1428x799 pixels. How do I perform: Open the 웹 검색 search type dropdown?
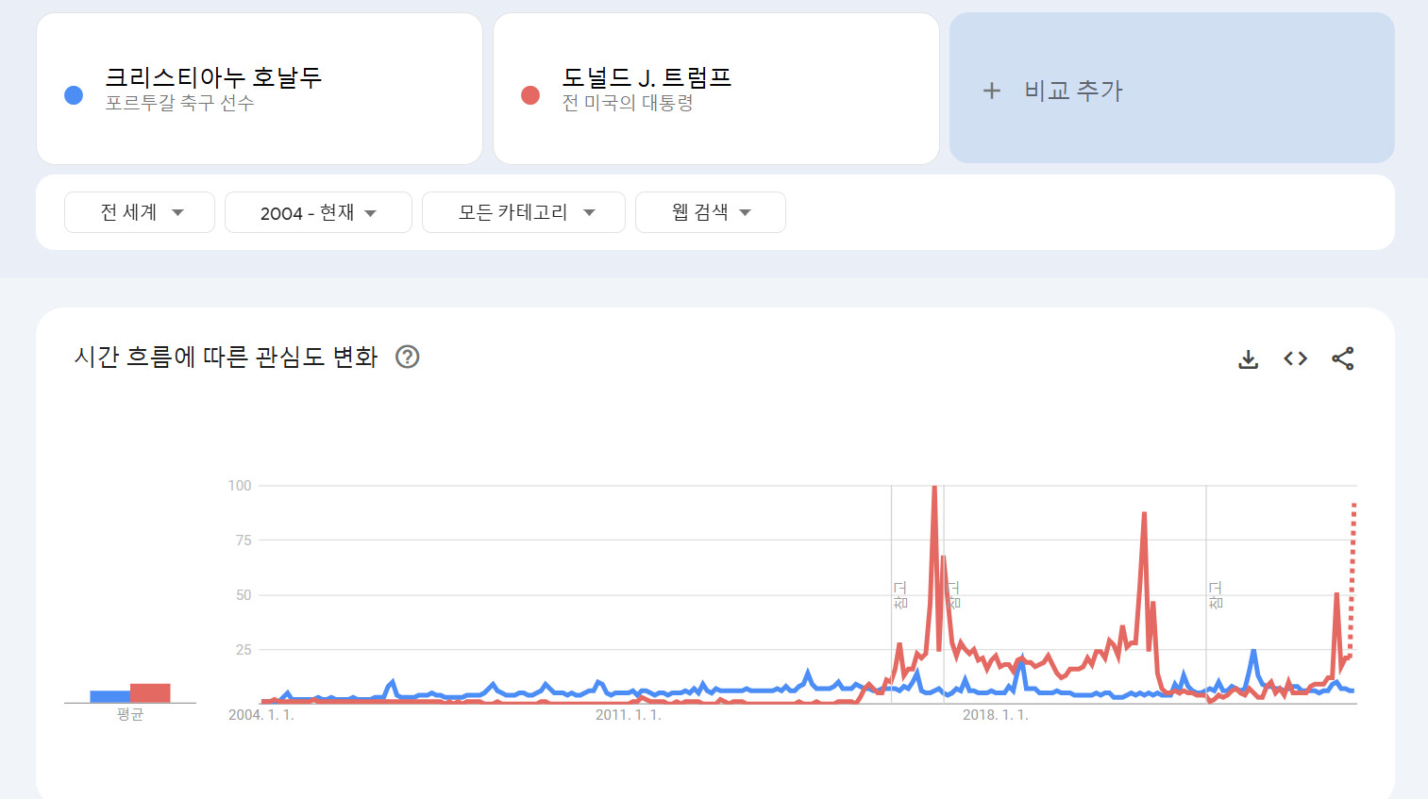711,212
